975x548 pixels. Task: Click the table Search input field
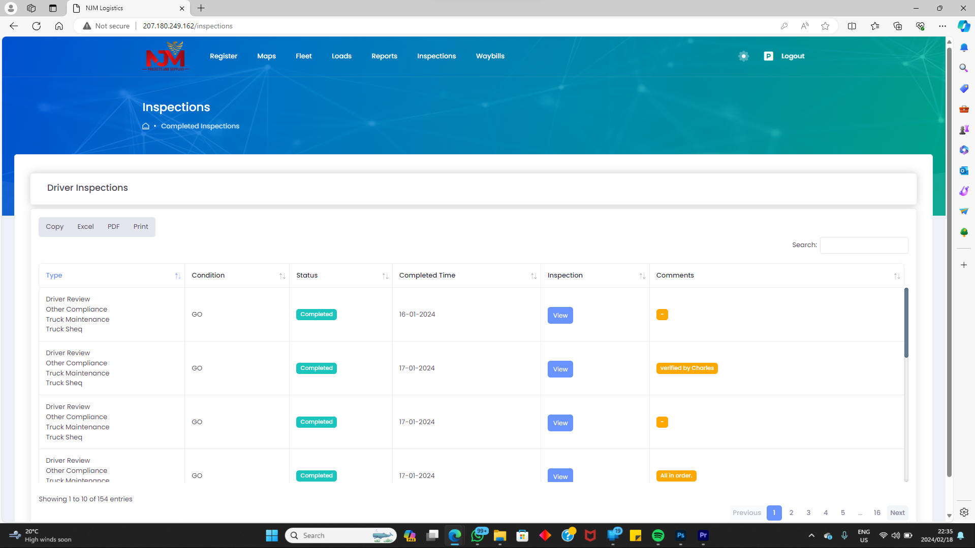864,245
